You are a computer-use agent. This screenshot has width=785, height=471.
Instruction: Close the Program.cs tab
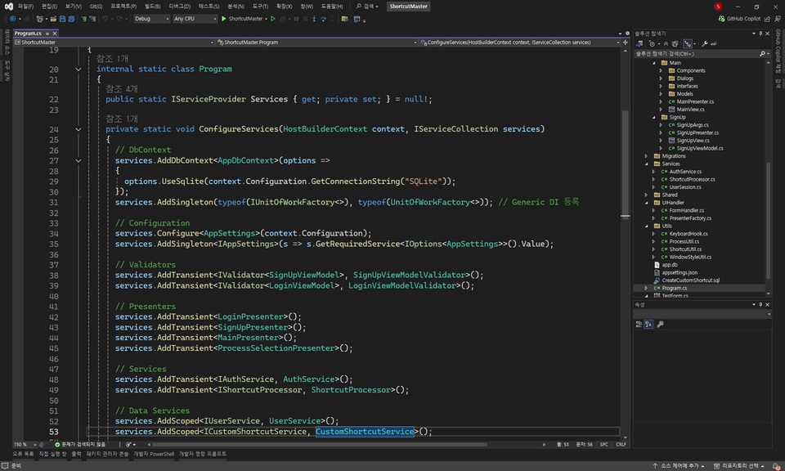[55, 34]
